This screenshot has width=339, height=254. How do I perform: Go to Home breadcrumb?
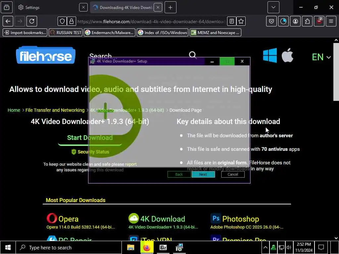tap(14, 110)
